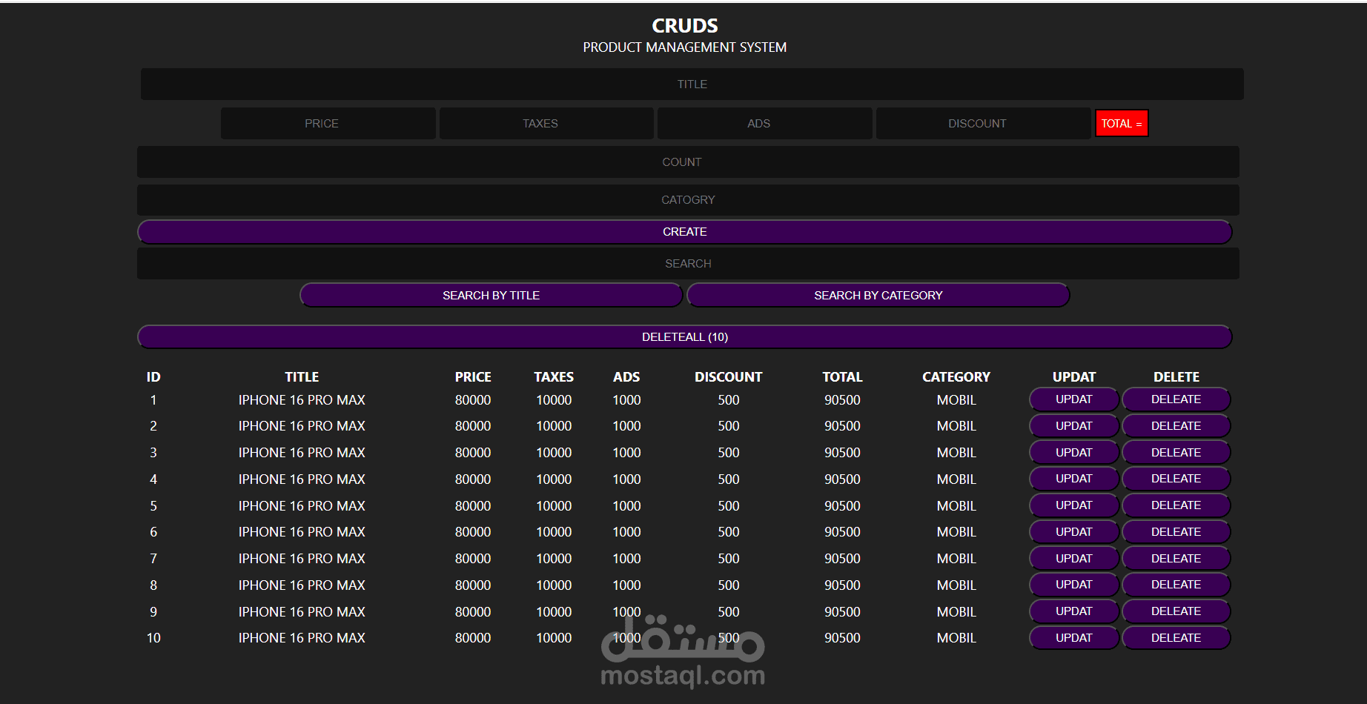This screenshot has height=704, width=1367.
Task: Click the ADS column header
Action: coord(626,377)
